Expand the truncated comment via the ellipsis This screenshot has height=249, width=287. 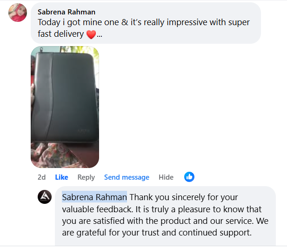[x=100, y=35]
